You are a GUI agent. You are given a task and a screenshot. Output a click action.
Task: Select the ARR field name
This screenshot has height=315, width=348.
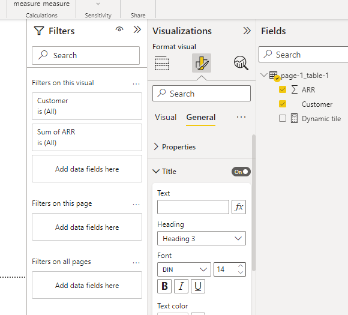tap(308, 89)
